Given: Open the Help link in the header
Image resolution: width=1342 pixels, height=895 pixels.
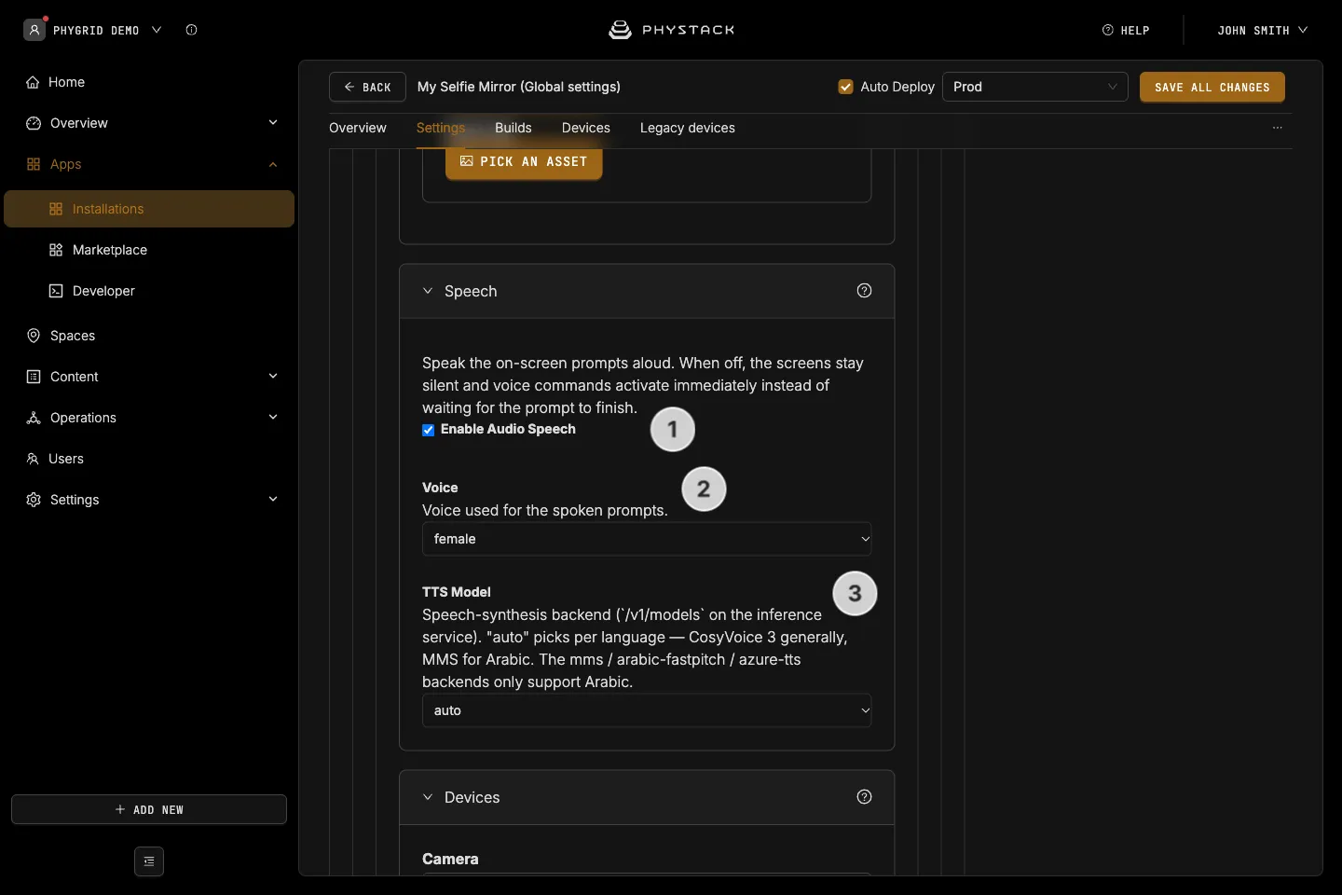Looking at the screenshot, I should (1126, 30).
